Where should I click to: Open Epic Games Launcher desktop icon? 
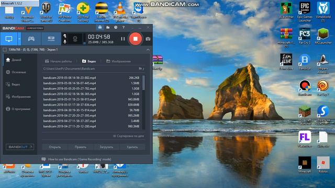pos(305,12)
